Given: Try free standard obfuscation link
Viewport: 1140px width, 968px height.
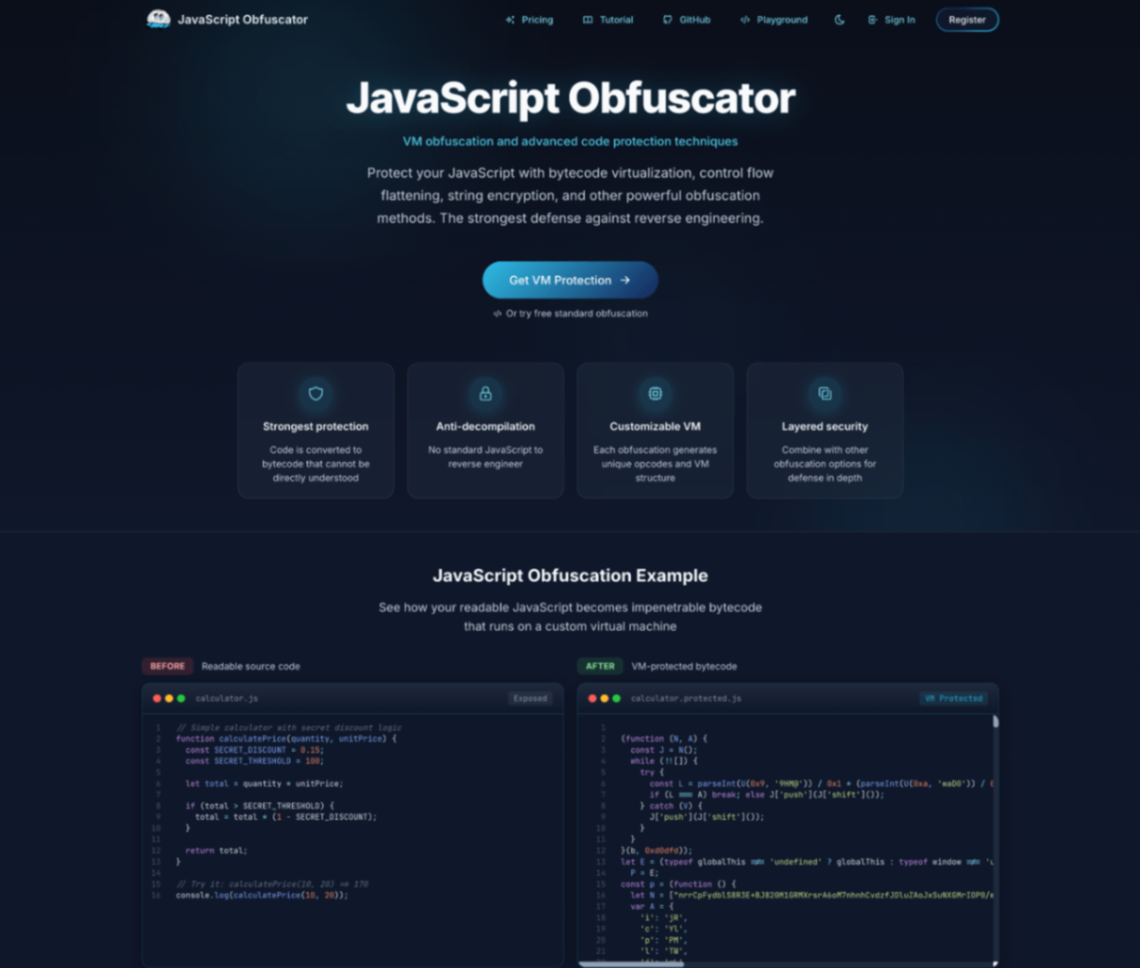Looking at the screenshot, I should tap(571, 313).
